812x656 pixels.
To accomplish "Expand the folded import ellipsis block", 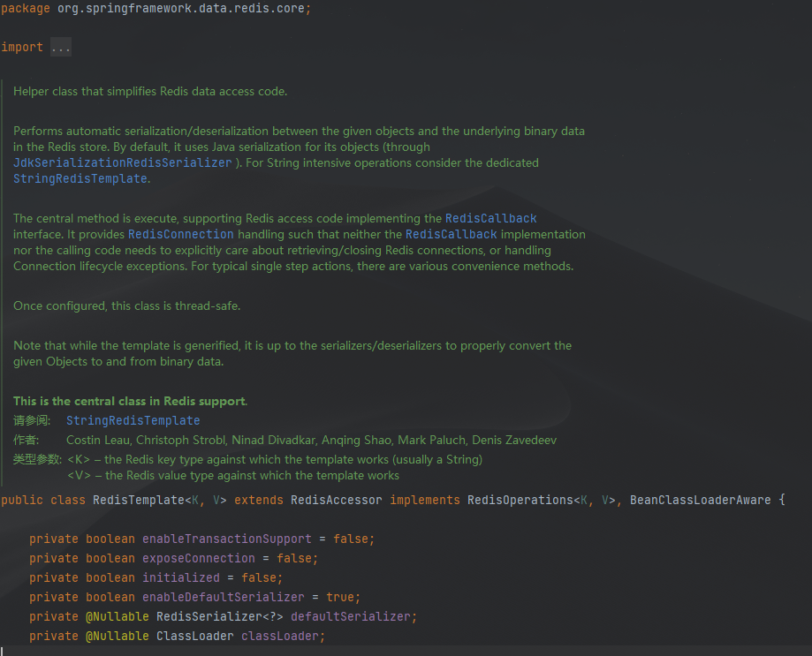I will pyautogui.click(x=61, y=47).
